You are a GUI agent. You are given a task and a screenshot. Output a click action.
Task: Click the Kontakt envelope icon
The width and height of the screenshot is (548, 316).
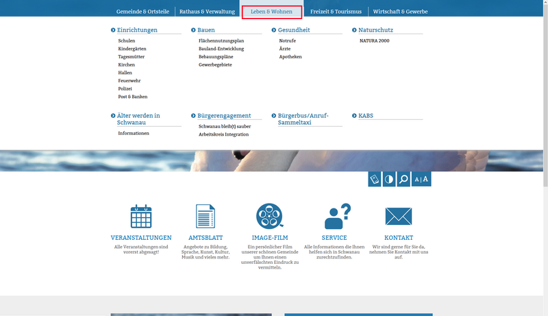point(398,216)
